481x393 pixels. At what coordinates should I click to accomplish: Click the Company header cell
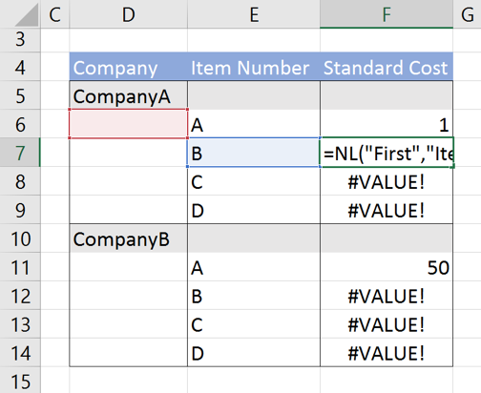coord(129,67)
